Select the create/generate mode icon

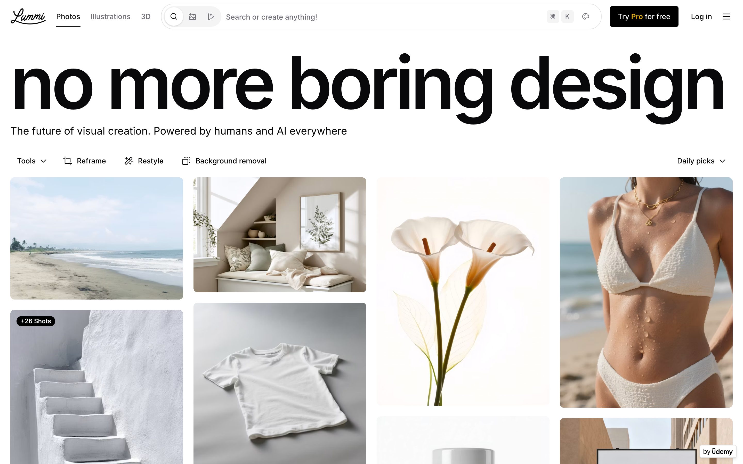(x=211, y=16)
